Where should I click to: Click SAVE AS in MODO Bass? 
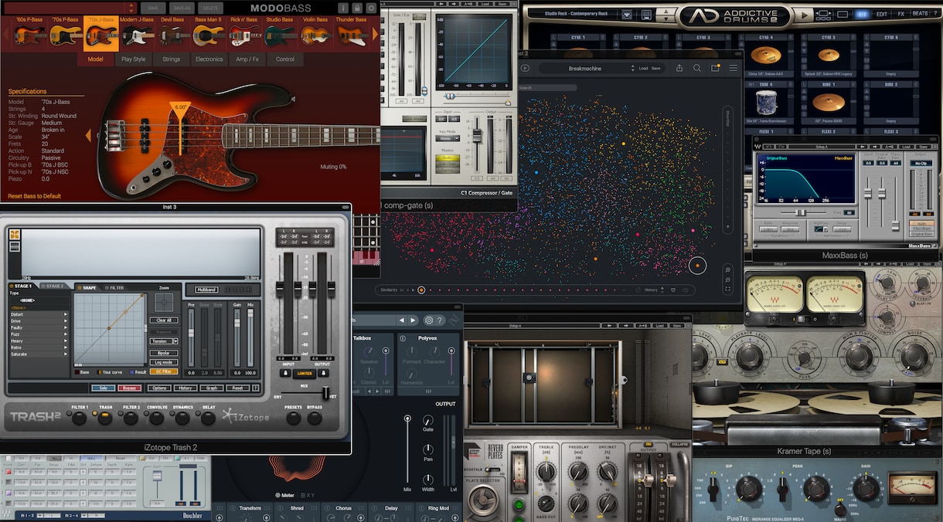click(181, 8)
